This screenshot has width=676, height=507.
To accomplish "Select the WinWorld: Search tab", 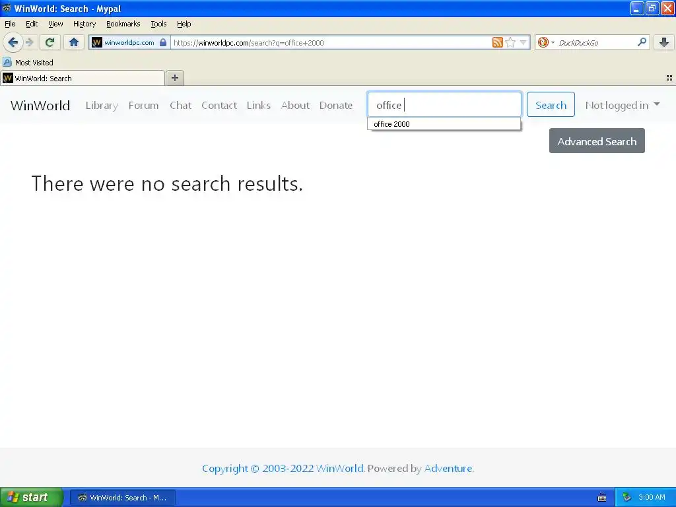I will [83, 78].
